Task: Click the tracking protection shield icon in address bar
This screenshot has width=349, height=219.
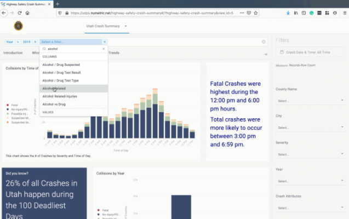Action: tap(60, 13)
